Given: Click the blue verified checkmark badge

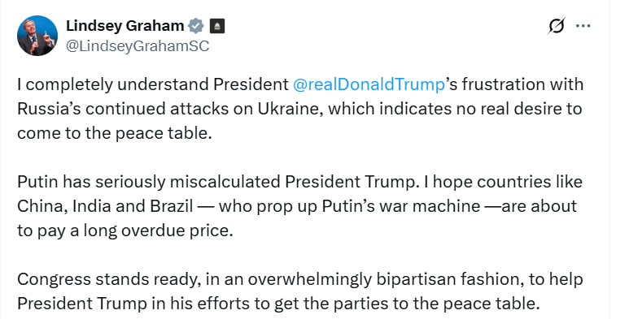Looking at the screenshot, I should [196, 26].
